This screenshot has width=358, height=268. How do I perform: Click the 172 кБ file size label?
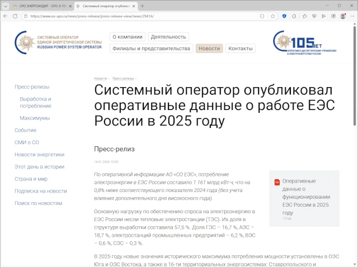pos(287,218)
